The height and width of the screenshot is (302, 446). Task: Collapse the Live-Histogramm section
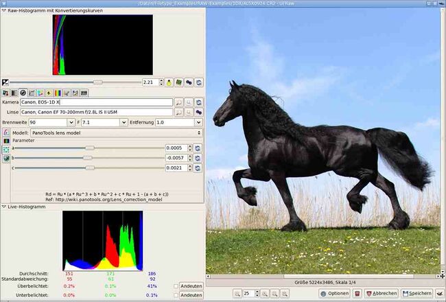pos(3,206)
